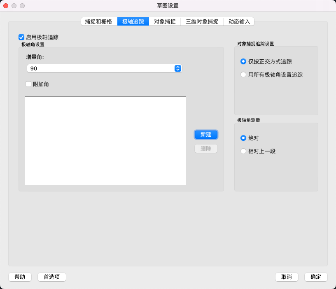Open the 首选项 preferences button
This screenshot has height=289, width=336.
(x=52, y=277)
